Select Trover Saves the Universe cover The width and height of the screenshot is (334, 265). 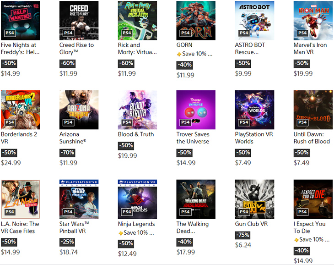pos(196,110)
